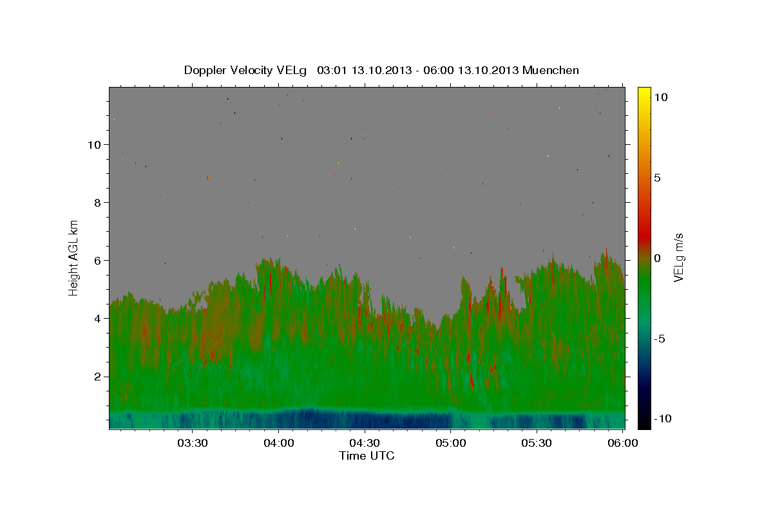Click the colorbar value 0 label
The image size is (773, 515).
tap(658, 258)
